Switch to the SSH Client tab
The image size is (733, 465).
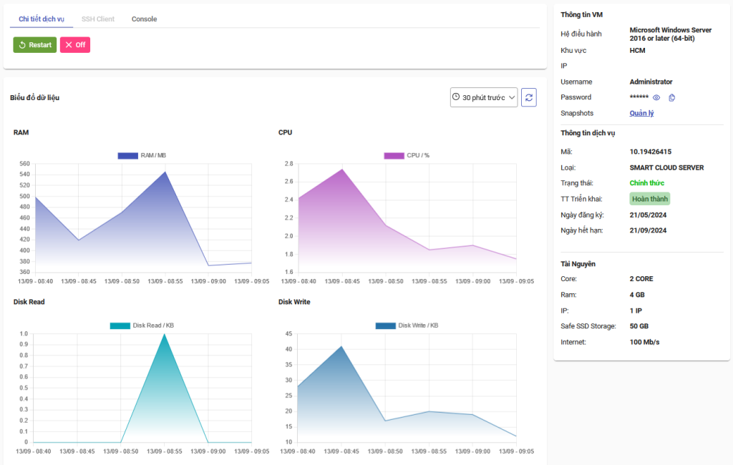coord(97,19)
